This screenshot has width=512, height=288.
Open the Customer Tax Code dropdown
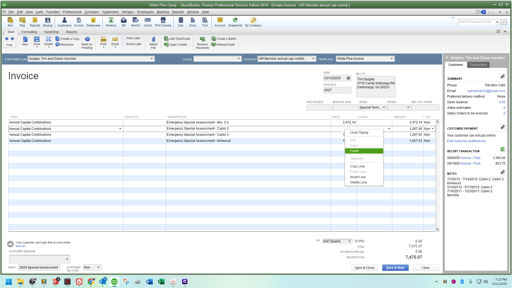tap(98, 267)
